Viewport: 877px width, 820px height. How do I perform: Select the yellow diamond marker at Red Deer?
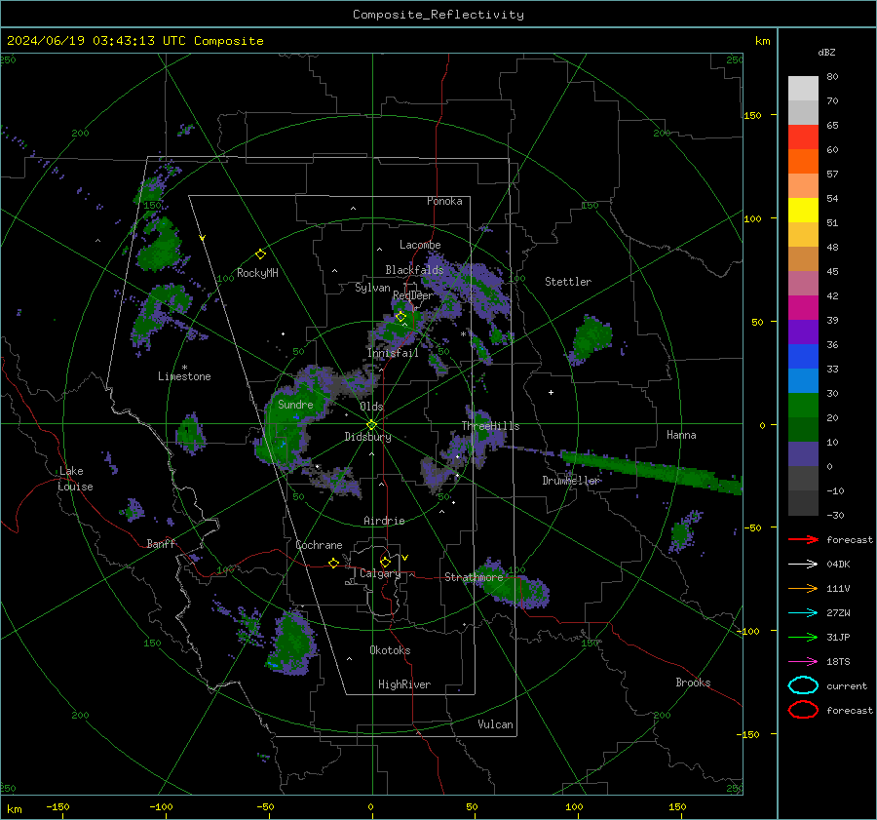(x=400, y=317)
